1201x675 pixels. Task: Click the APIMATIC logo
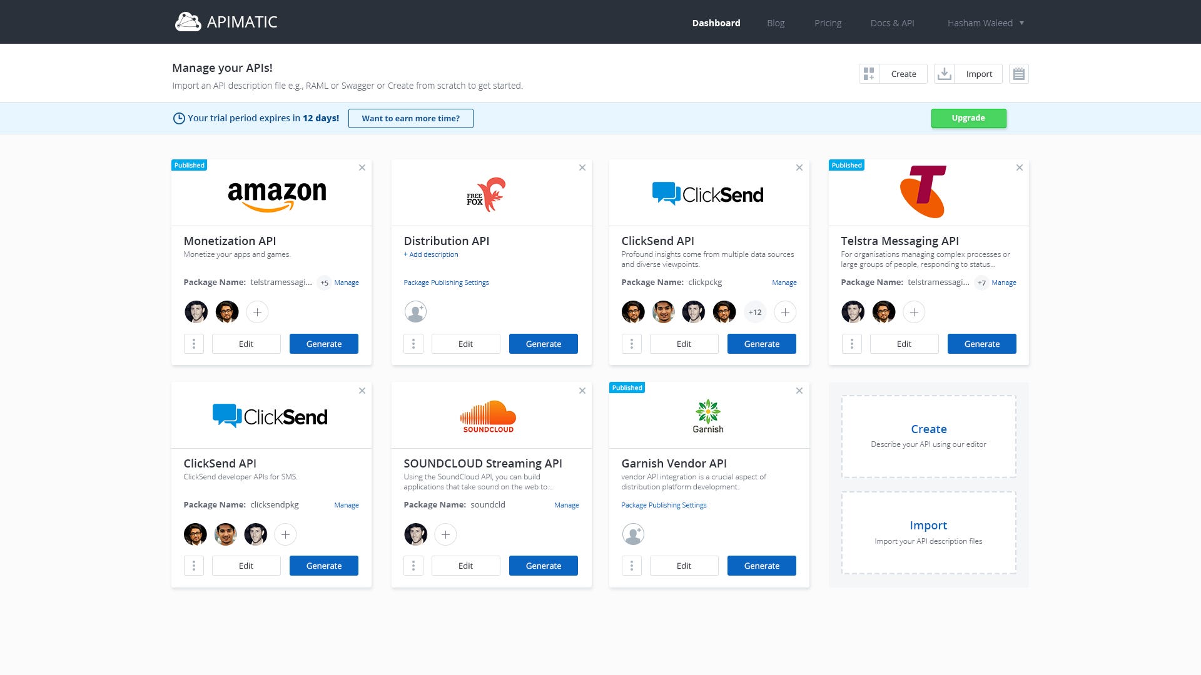pos(226,22)
